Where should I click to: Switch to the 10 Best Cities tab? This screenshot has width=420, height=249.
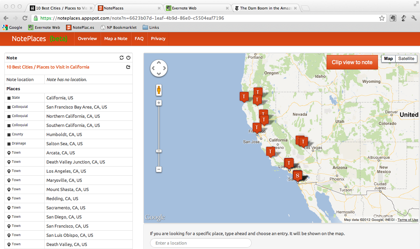click(61, 8)
